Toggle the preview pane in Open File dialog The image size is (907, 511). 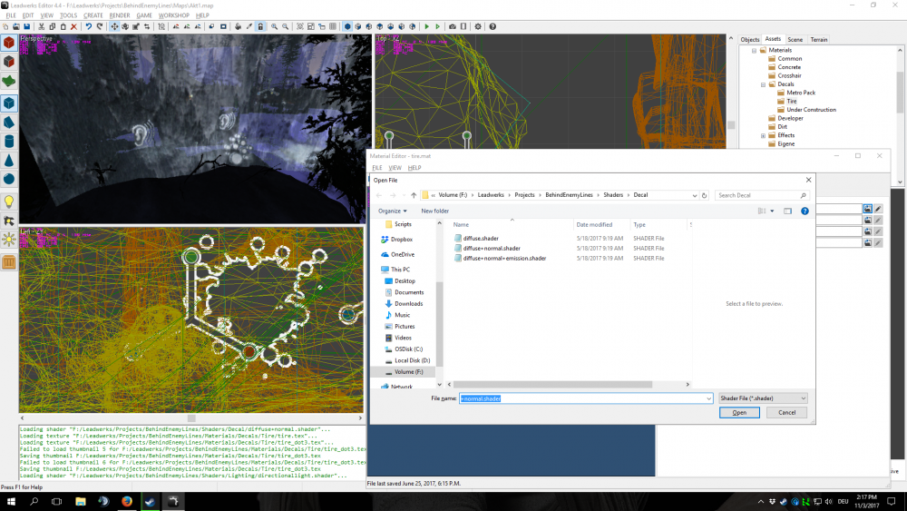point(787,211)
